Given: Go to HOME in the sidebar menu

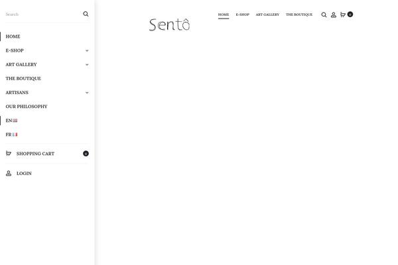Looking at the screenshot, I should click(13, 36).
